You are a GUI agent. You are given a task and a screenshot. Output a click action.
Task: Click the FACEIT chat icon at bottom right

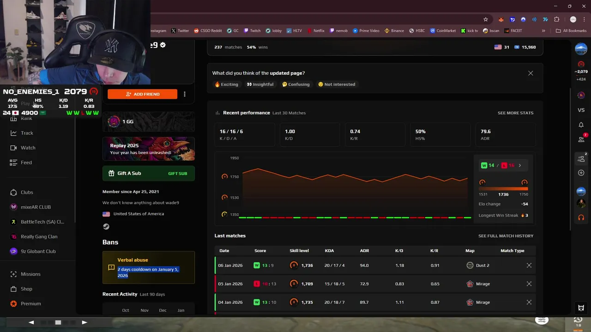[581, 308]
